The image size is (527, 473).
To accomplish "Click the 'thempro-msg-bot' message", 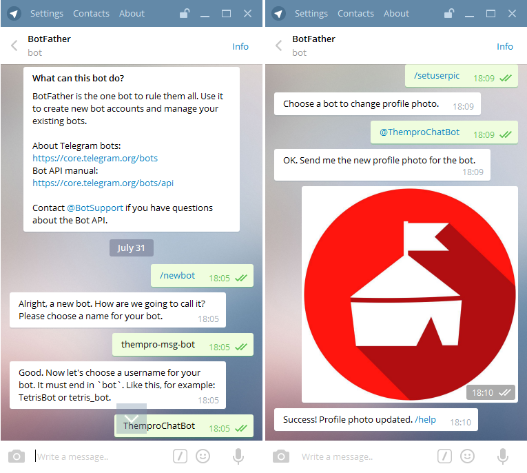I will tap(183, 345).
